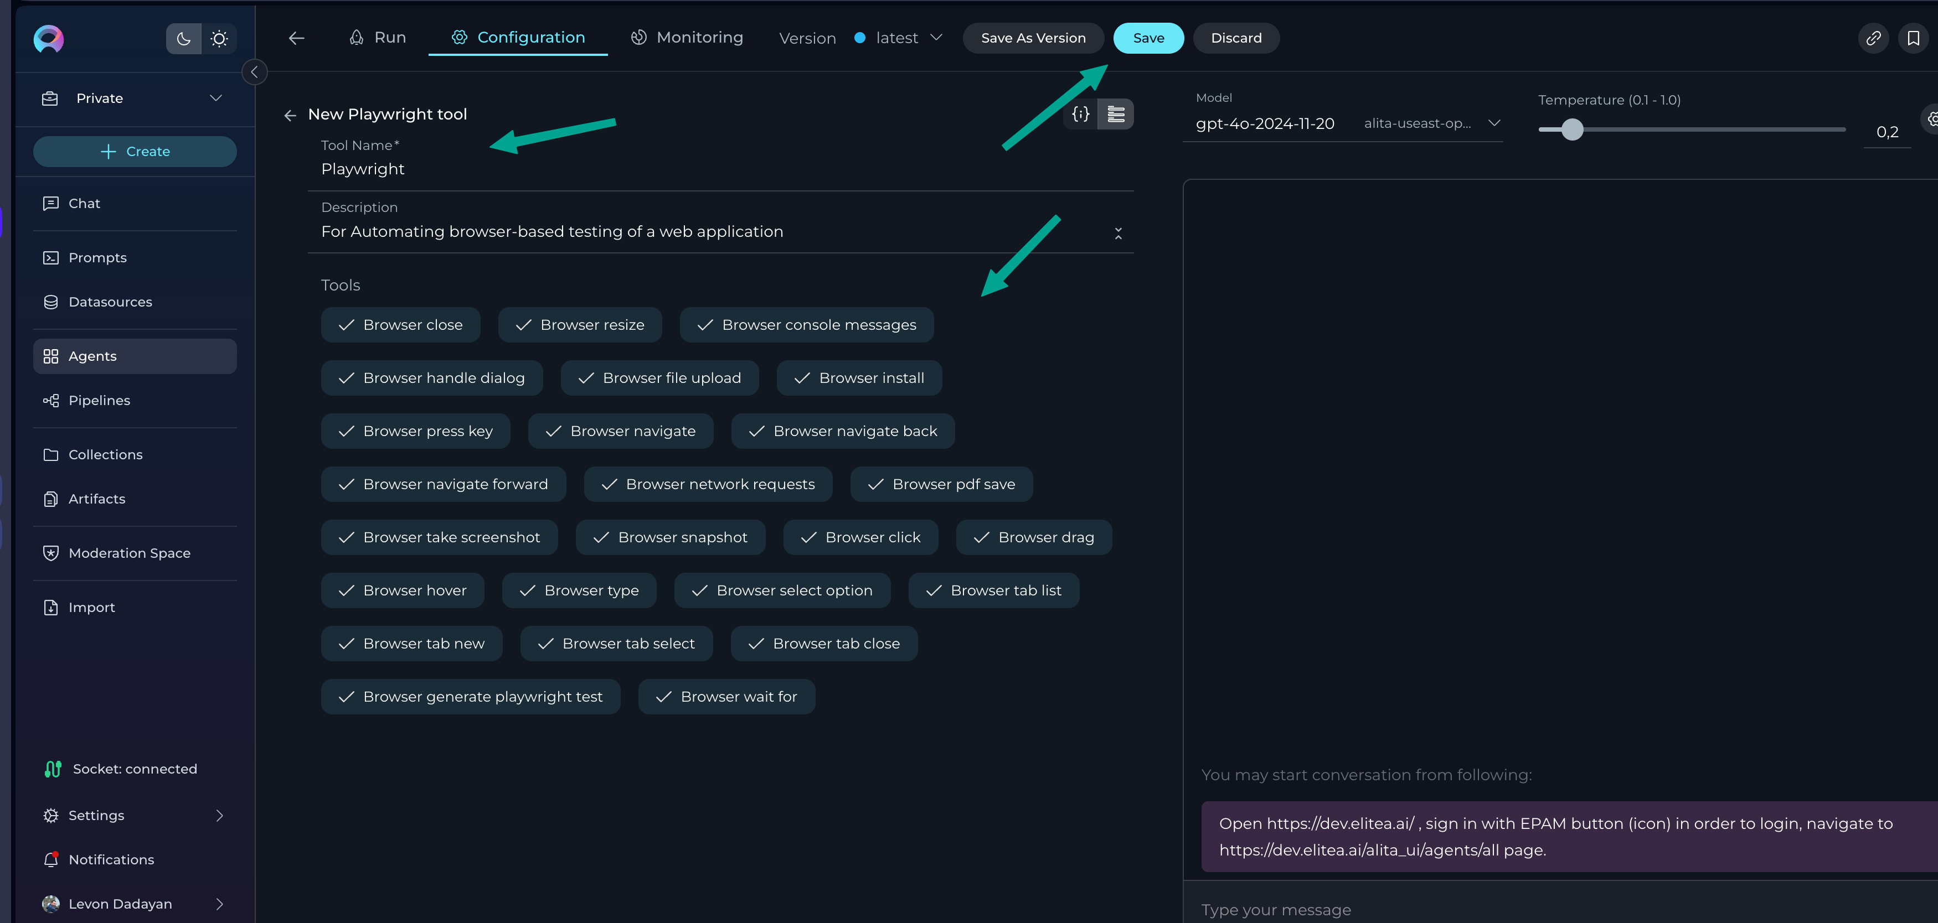
Task: Toggle Browser tab list tool
Action: 994,591
